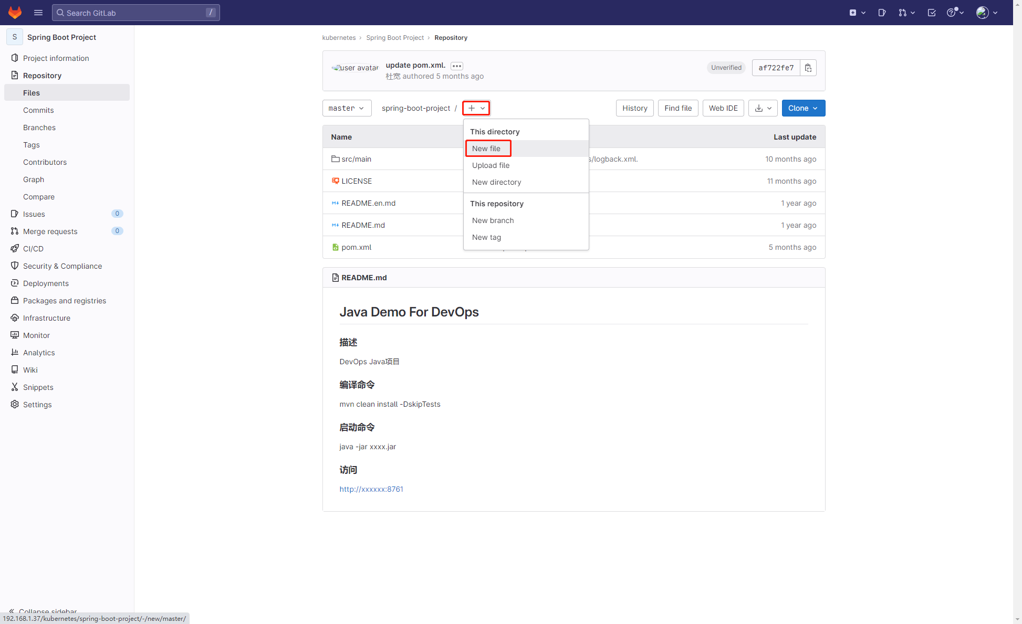The image size is (1022, 624).
Task: Click the spring-boot-project path link
Action: pyautogui.click(x=416, y=108)
